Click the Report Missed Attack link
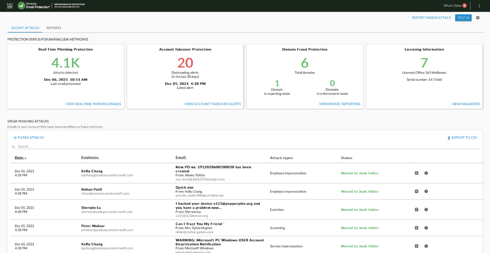 pyautogui.click(x=432, y=18)
